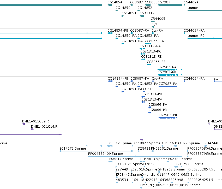Click the CG8087 gene label
Viewport: 222px width, 189px height.
136,2
